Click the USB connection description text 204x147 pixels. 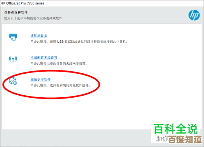pos(79,42)
